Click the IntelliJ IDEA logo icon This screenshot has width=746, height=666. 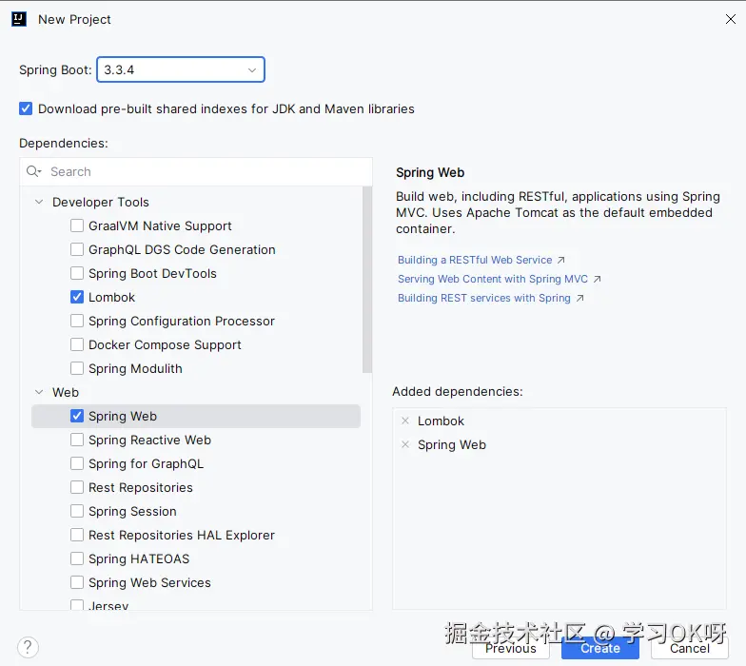19,19
